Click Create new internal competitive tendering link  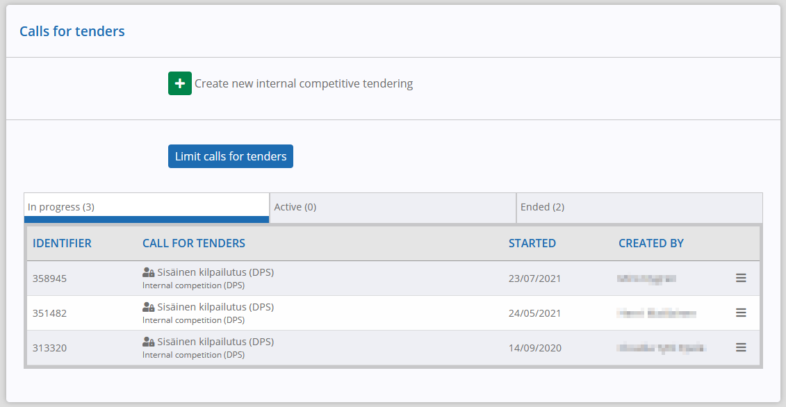pos(304,84)
